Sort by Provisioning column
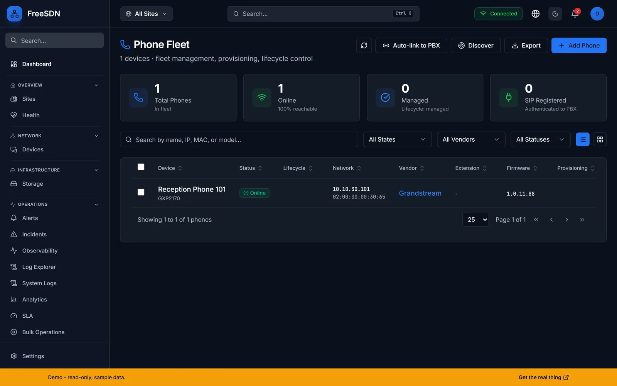The height and width of the screenshot is (386, 617). point(576,168)
